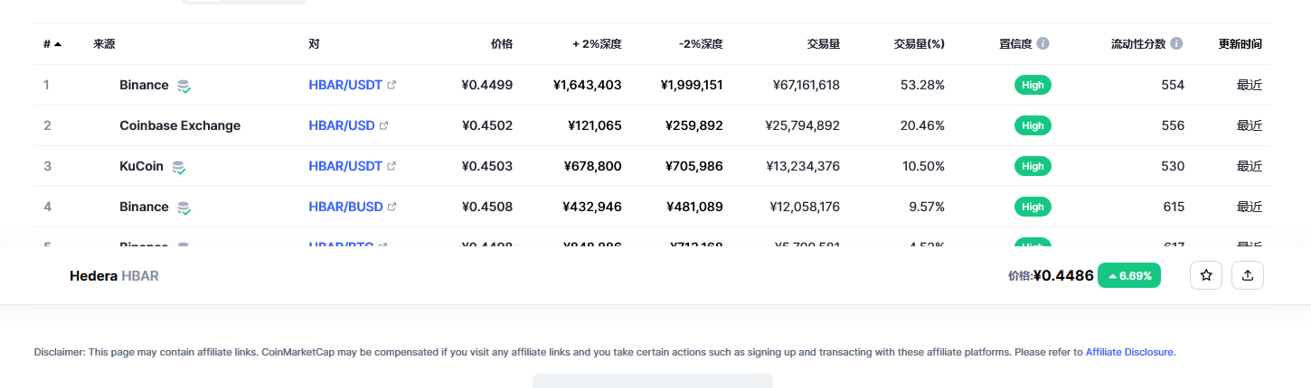Open the Coinbase Exchange source link
The height and width of the screenshot is (388, 1311).
[180, 125]
